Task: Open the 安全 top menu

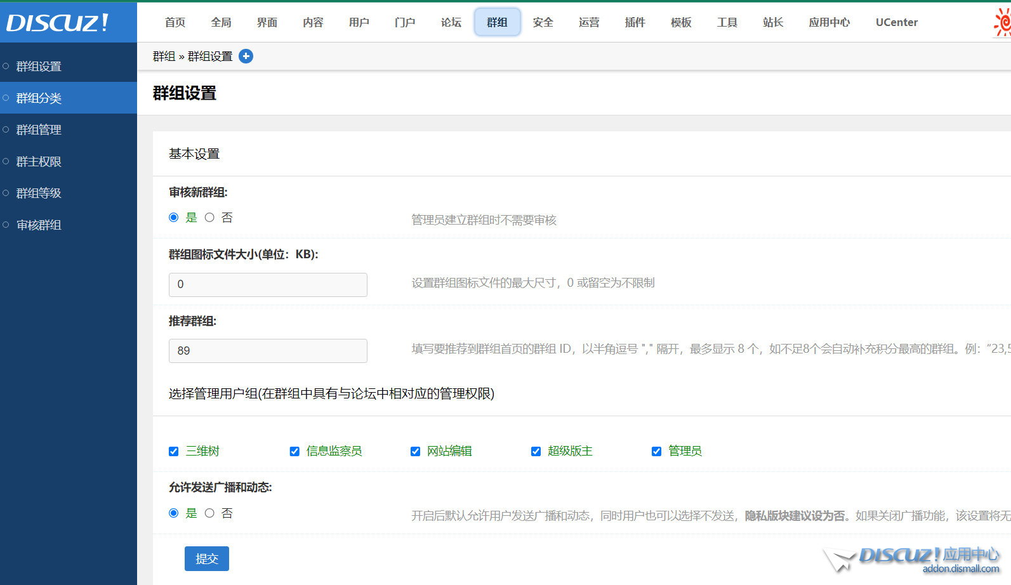Action: pyautogui.click(x=543, y=22)
